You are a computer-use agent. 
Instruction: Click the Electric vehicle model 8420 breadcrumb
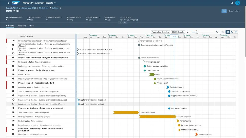[26, 8]
